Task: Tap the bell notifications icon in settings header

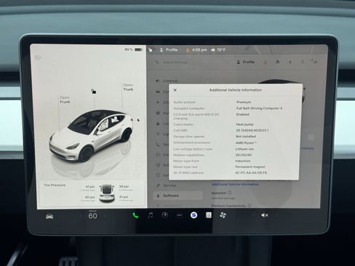Action: pos(290,62)
